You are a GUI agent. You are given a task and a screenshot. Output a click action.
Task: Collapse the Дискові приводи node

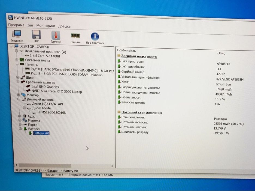[19, 99]
